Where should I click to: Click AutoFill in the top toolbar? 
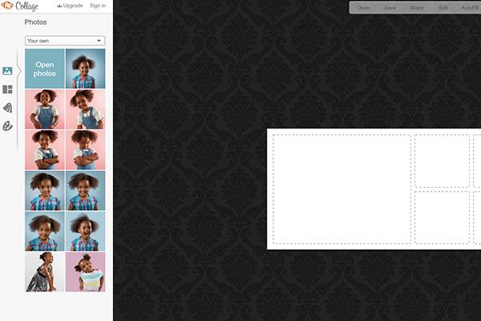coord(470,7)
